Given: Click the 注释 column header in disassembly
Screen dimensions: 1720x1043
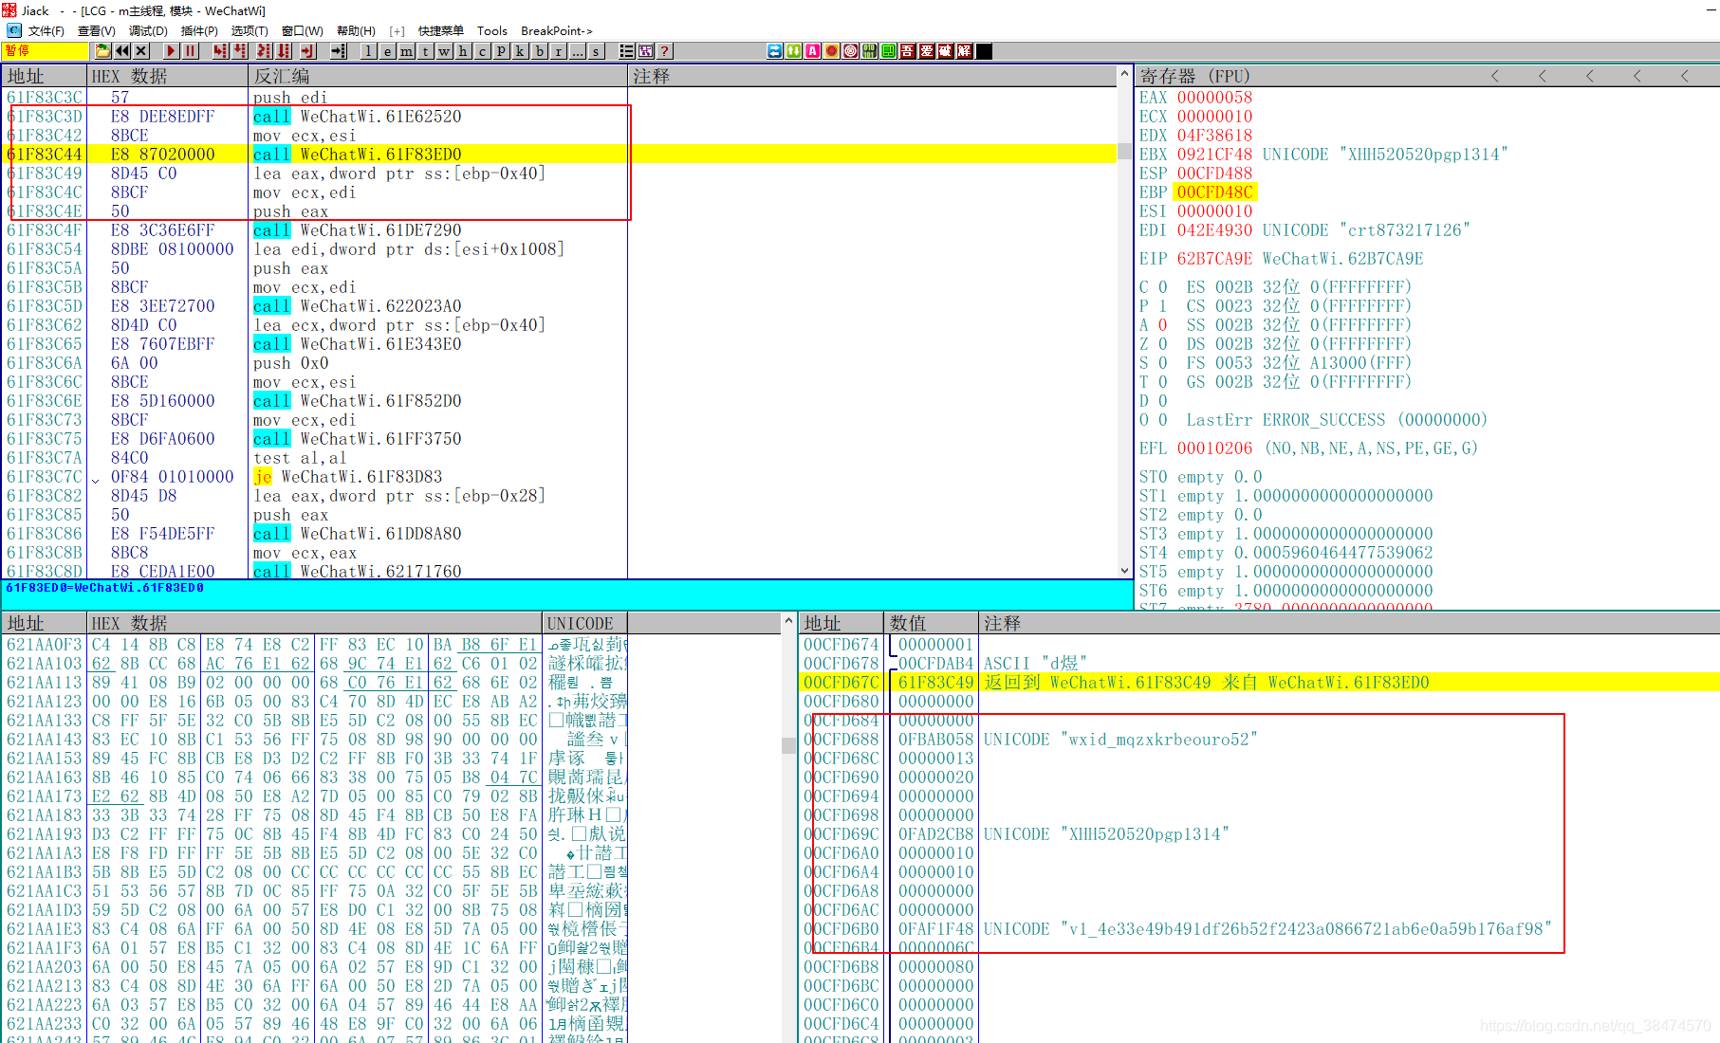Looking at the screenshot, I should tap(873, 76).
